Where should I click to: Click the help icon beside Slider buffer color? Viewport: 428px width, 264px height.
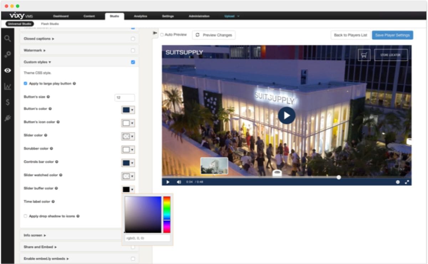(x=56, y=188)
